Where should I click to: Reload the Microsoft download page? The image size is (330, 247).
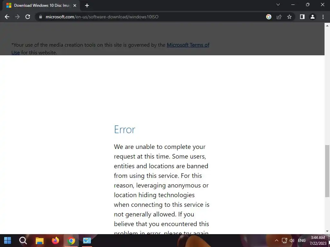coord(28,17)
